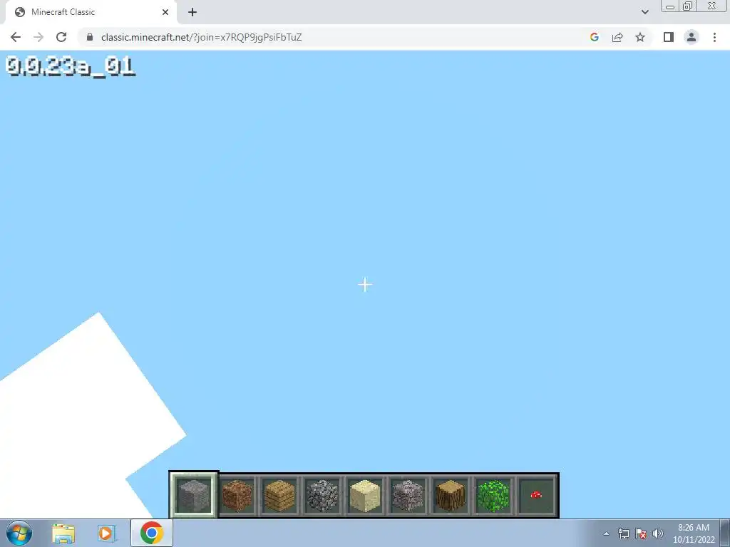Open the volume control in tray

658,533
